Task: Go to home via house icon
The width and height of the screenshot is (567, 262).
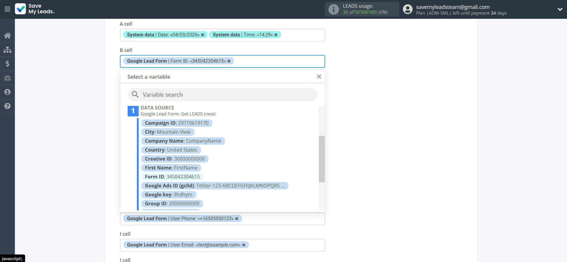Action: pos(7,36)
